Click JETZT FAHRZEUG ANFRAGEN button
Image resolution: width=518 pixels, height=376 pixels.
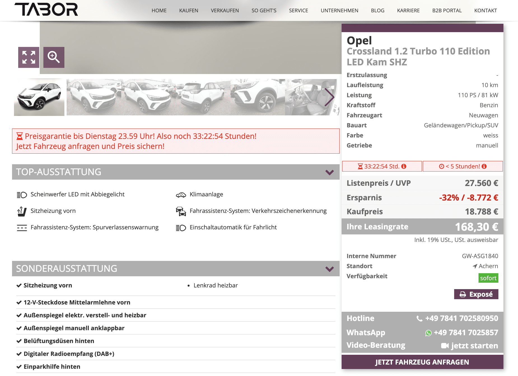(422, 362)
